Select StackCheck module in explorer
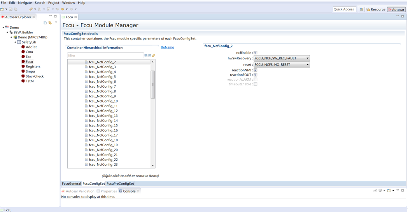This screenshot has height=215, width=408. click(35, 76)
